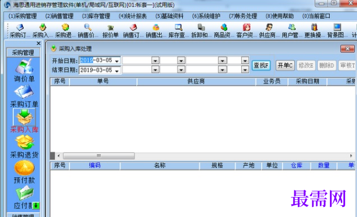This screenshot has width=357, height=217.
Task: Open 采购订单 in the sidebar
Action: [x=24, y=96]
